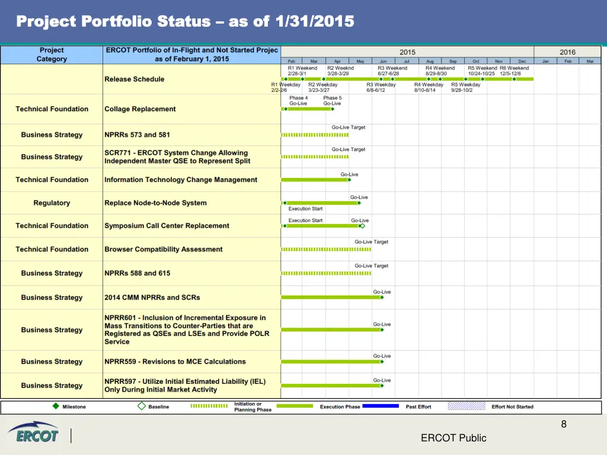Click the Project Category column header
Viewport: 607px width, 455px height.
(52, 55)
